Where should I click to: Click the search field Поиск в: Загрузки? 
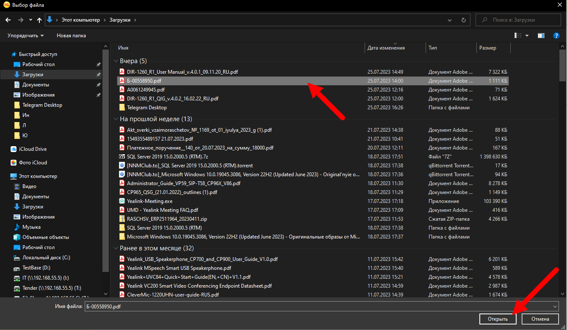[518, 20]
